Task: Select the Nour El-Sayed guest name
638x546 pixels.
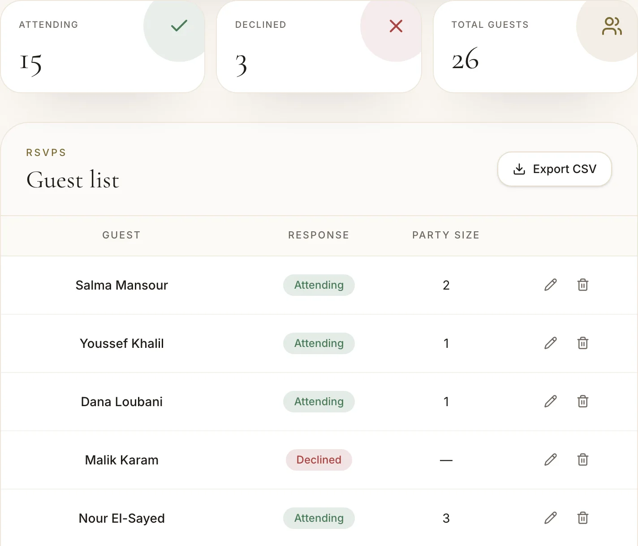Action: pyautogui.click(x=122, y=518)
